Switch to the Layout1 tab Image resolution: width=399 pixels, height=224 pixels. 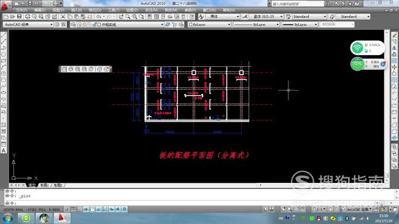pyautogui.click(x=44, y=185)
